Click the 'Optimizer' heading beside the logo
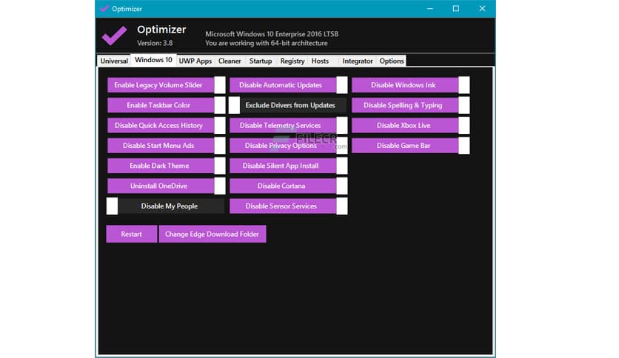 click(161, 30)
